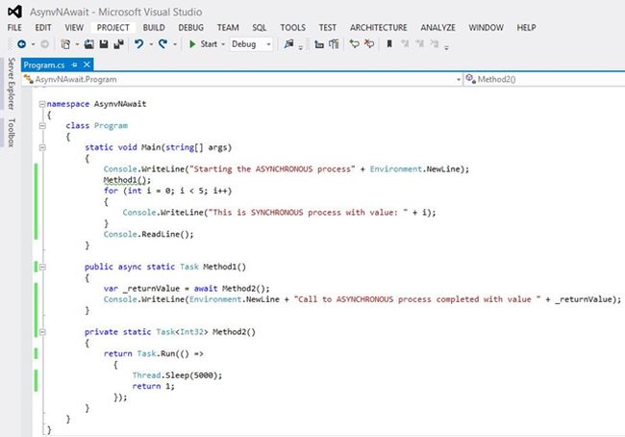Open the TEST menu
This screenshot has height=437, width=625.
[x=327, y=28]
